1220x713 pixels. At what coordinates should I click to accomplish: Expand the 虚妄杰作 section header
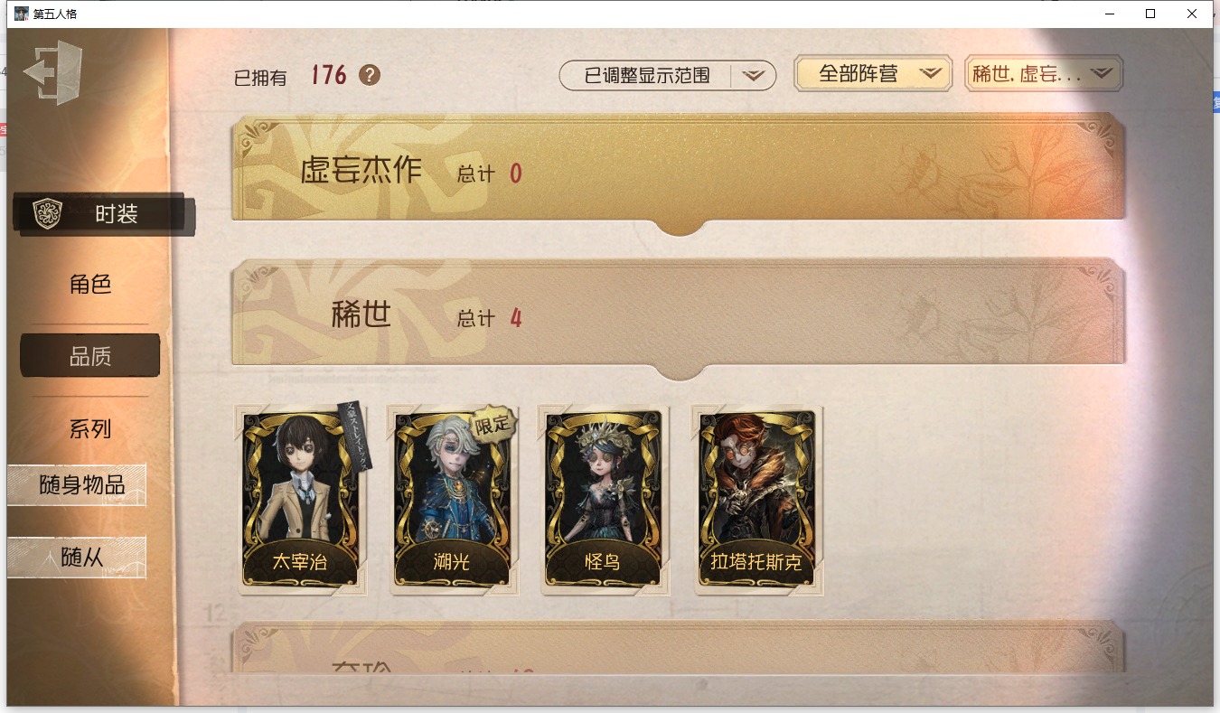(678, 173)
